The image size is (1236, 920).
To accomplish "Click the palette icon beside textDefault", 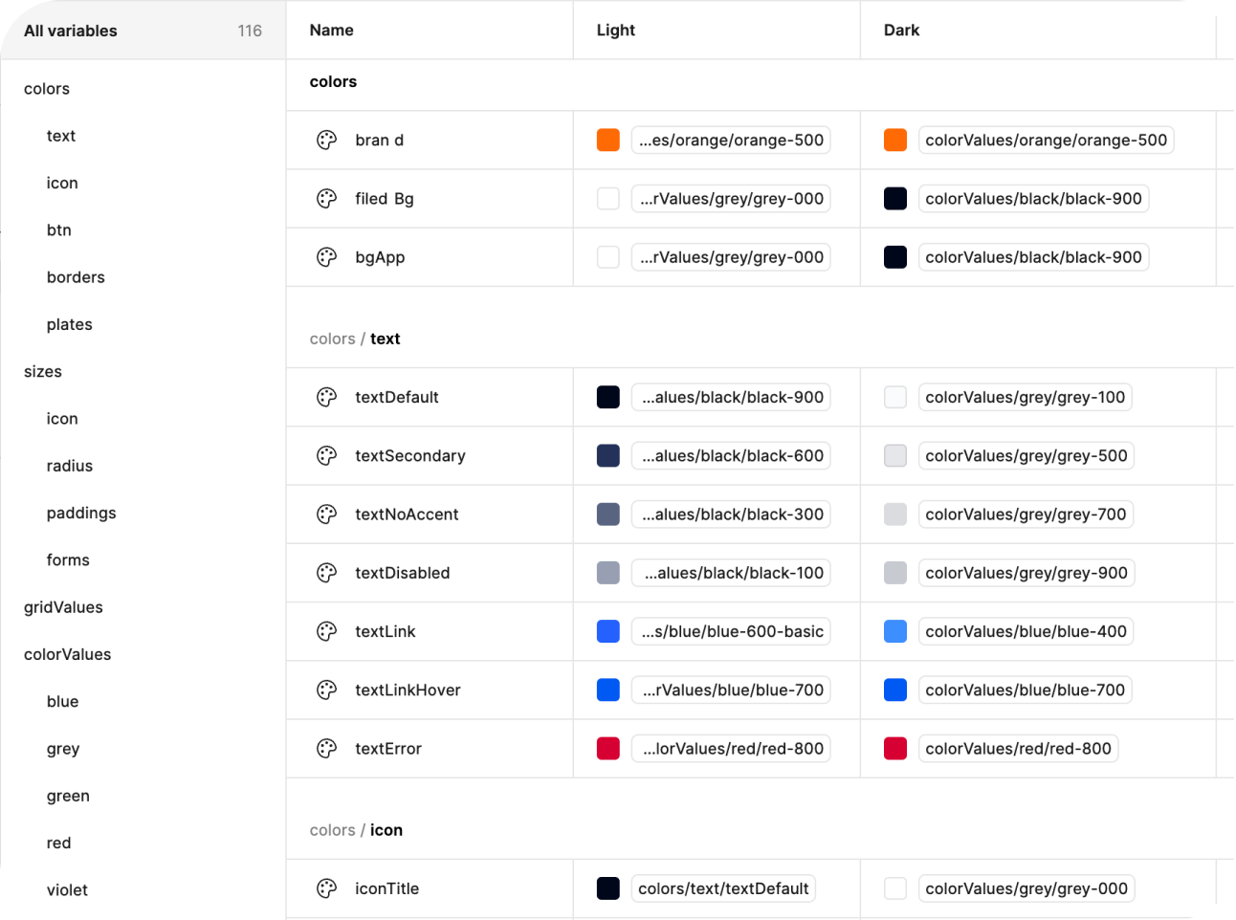I will [x=326, y=398].
